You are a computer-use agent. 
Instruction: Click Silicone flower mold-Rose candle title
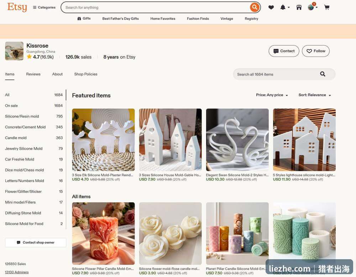[169, 269]
